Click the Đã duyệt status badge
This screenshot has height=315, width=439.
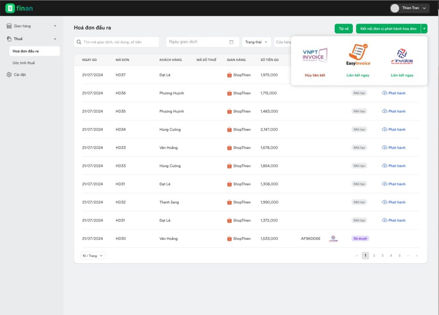click(x=360, y=239)
